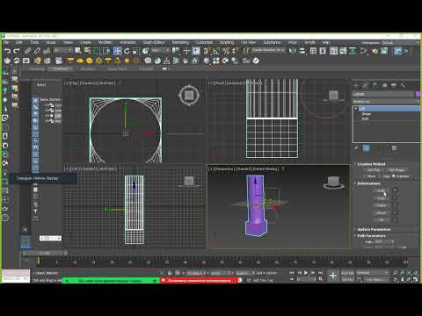The image size is (422, 316).
Task: Activate the Select and Move tool
Action: 117,51
